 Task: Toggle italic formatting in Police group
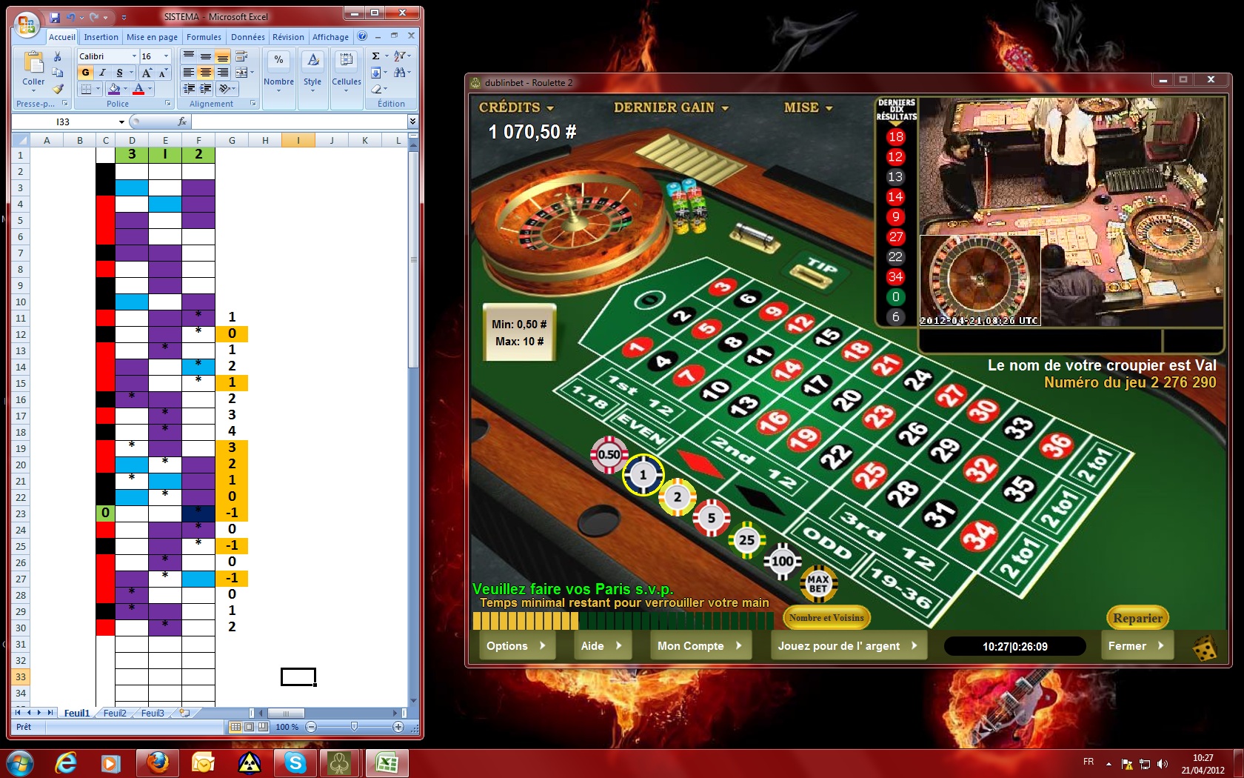tap(102, 73)
